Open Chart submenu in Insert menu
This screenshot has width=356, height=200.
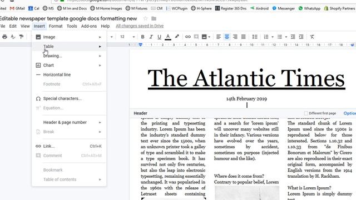coord(69,66)
